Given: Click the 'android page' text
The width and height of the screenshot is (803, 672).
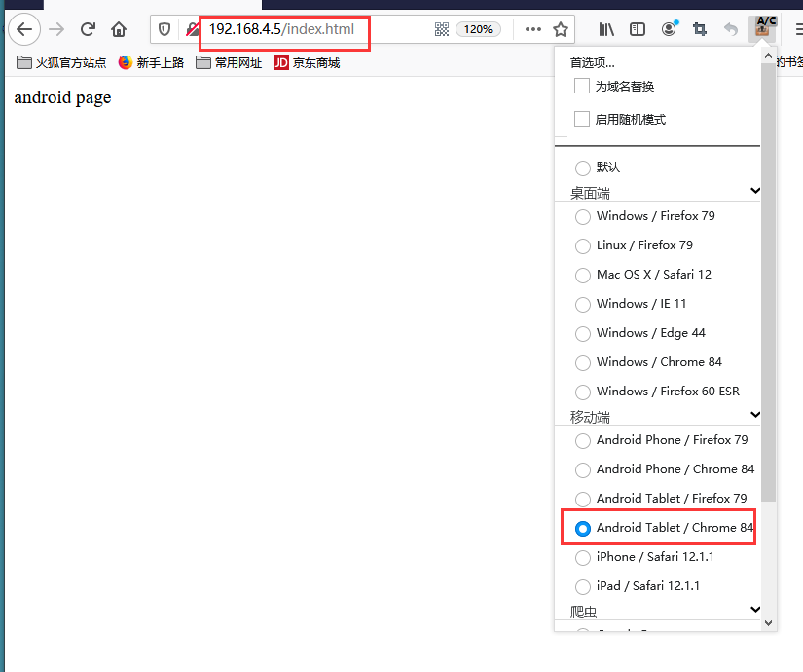Looking at the screenshot, I should [62, 97].
